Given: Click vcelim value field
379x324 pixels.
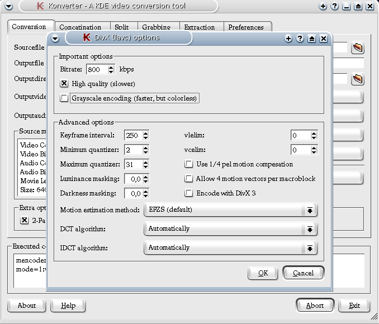Looking at the screenshot, I should [x=301, y=150].
